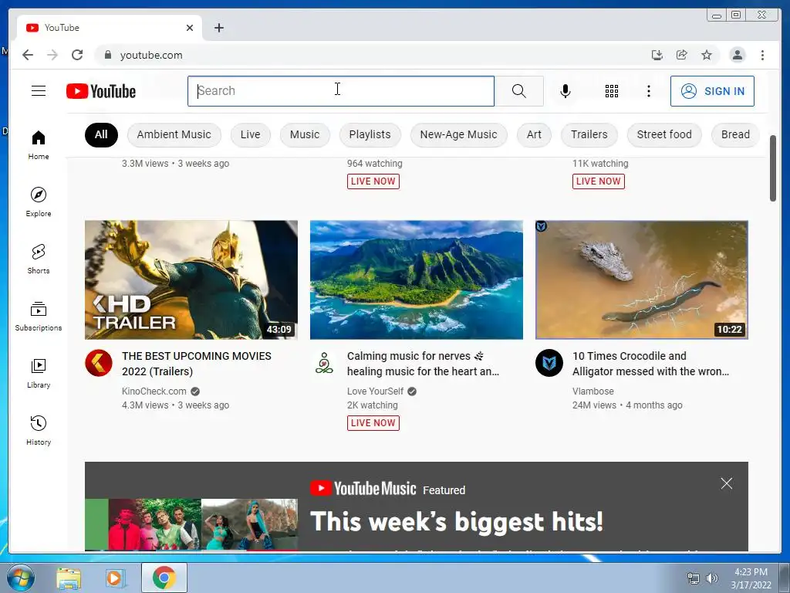This screenshot has width=790, height=593.
Task: Close the YouTube tab
Action: pos(190,28)
